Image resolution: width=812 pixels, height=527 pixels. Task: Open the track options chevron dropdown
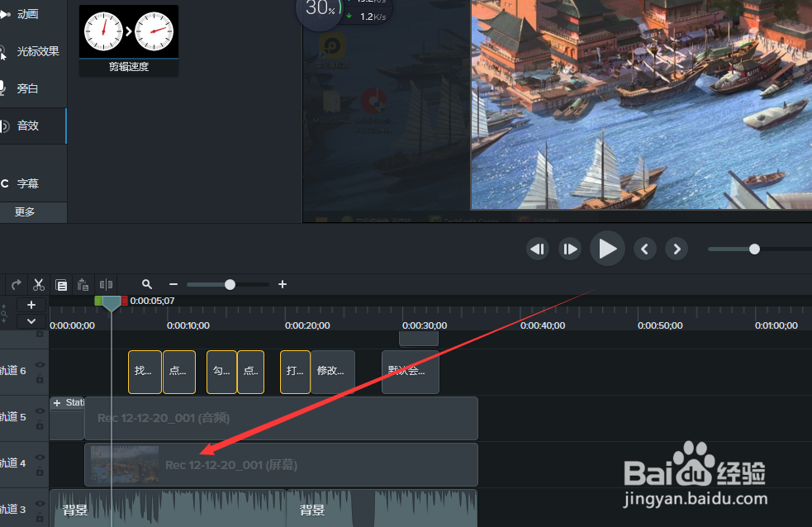point(31,321)
